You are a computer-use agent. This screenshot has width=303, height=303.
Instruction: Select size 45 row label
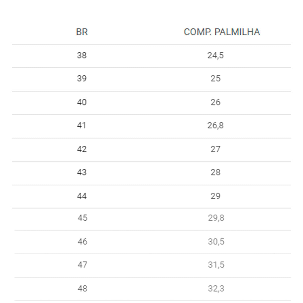click(82, 218)
